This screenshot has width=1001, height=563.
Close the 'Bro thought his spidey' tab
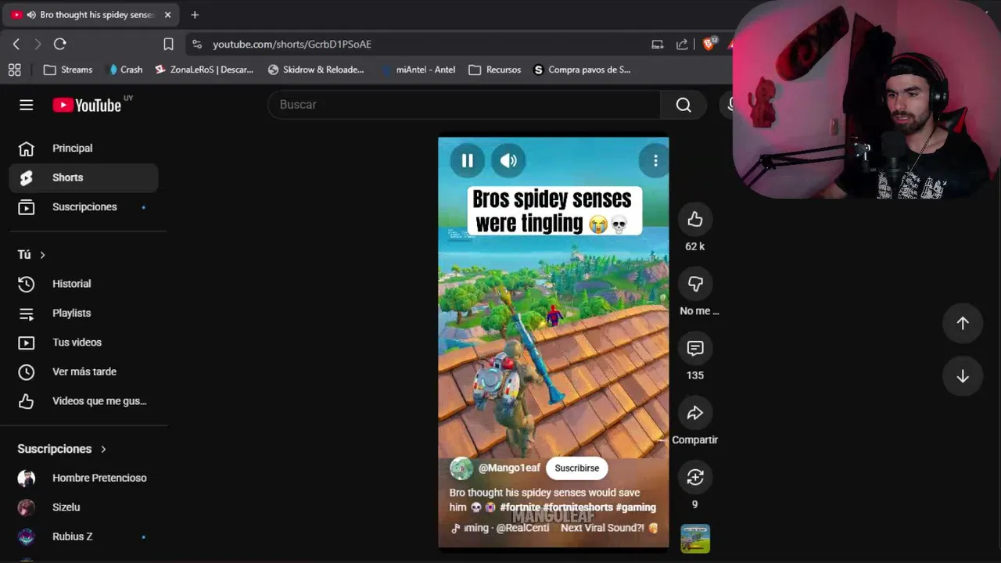tap(167, 15)
